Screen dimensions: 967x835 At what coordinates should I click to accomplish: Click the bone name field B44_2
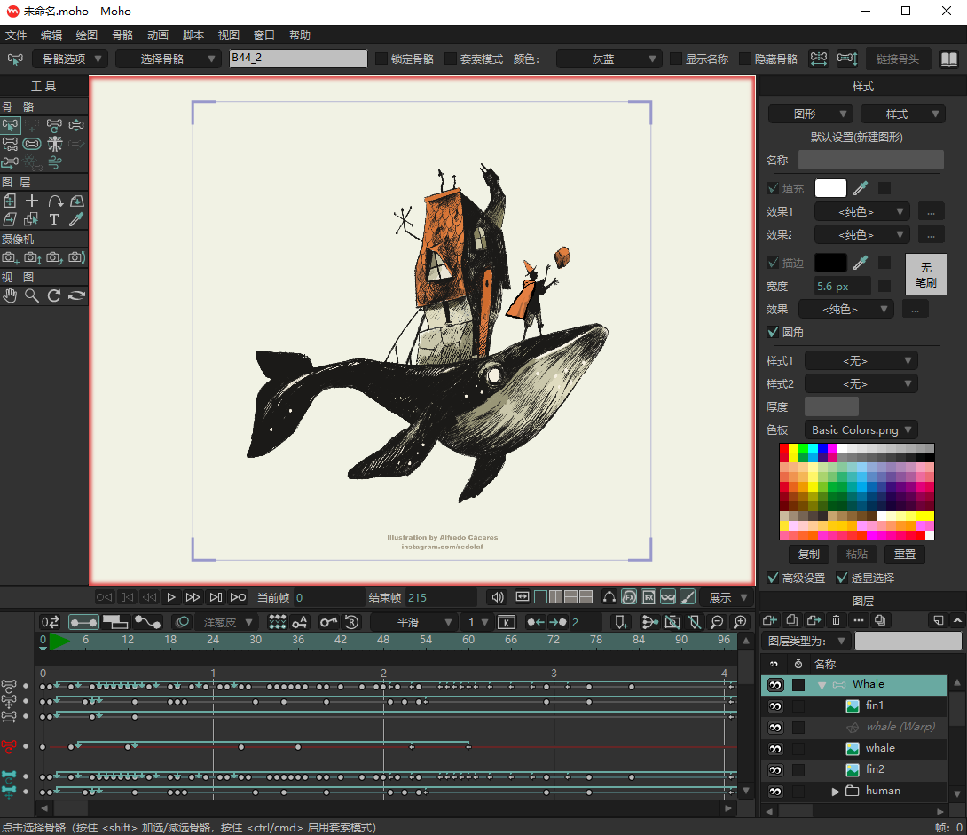pyautogui.click(x=298, y=59)
